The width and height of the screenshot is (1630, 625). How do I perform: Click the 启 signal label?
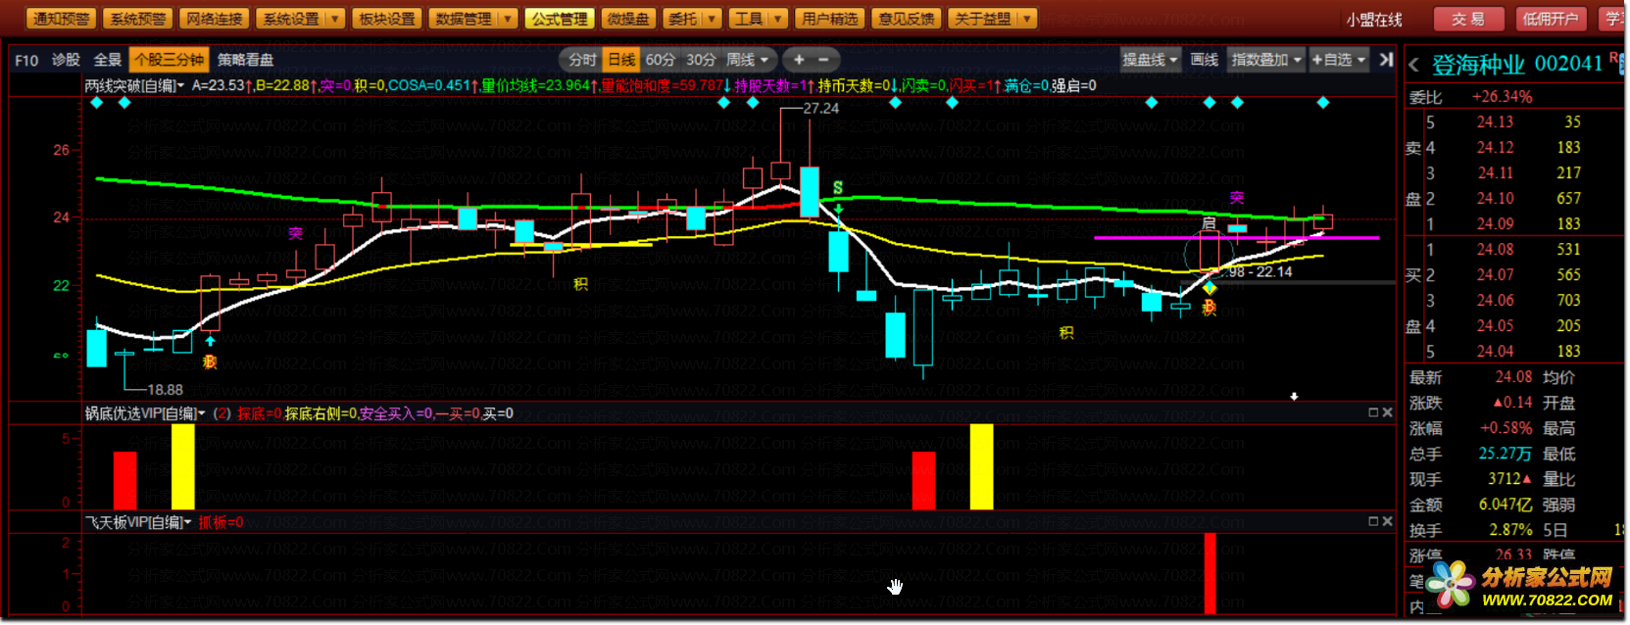coord(1209,224)
